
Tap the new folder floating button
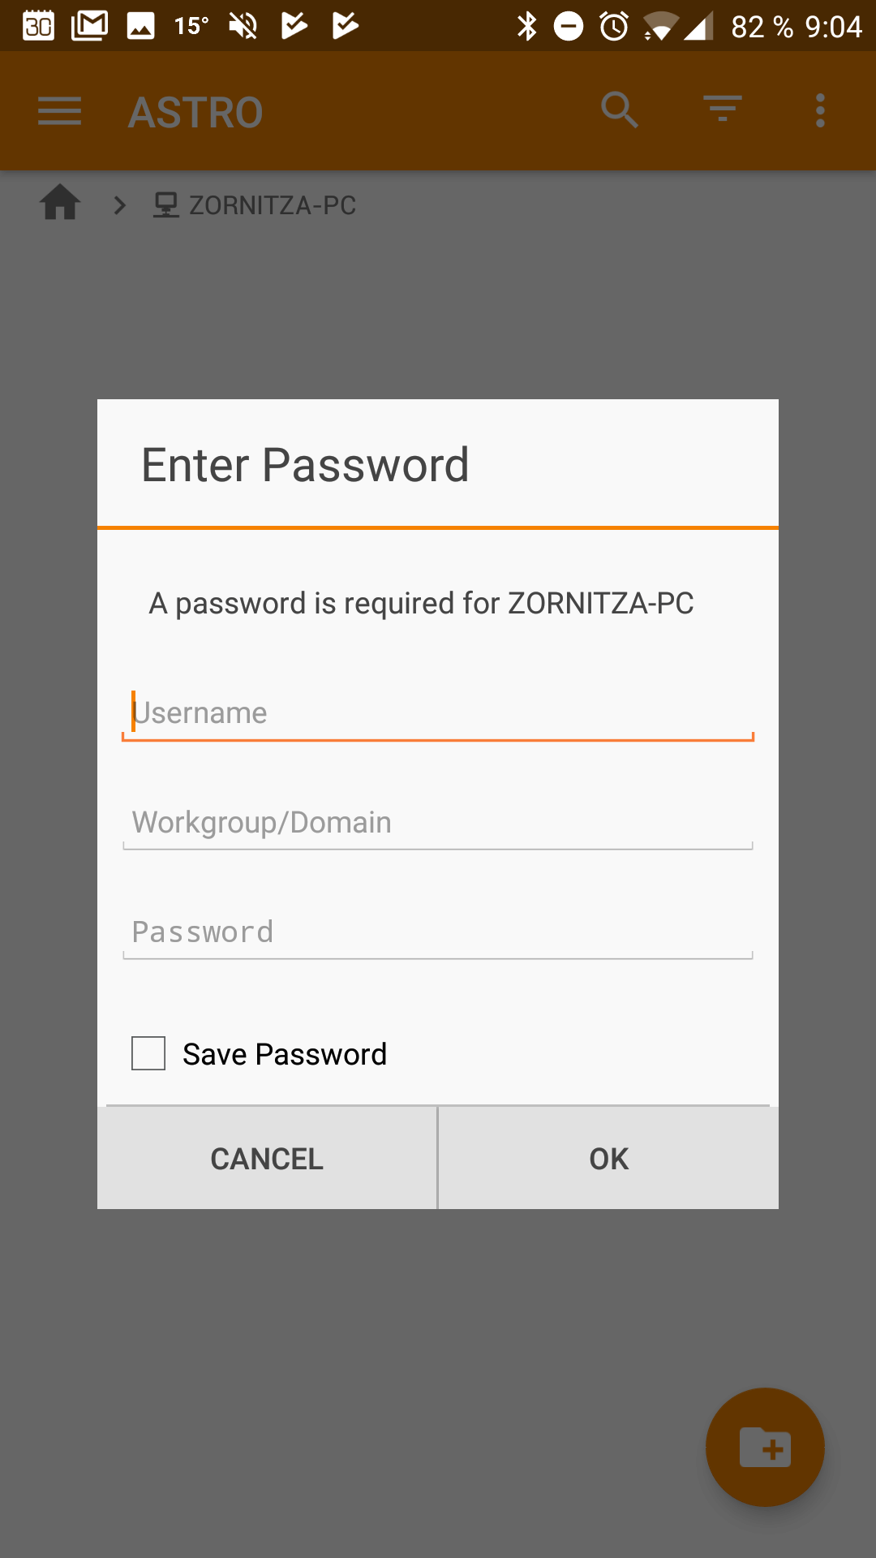point(765,1448)
